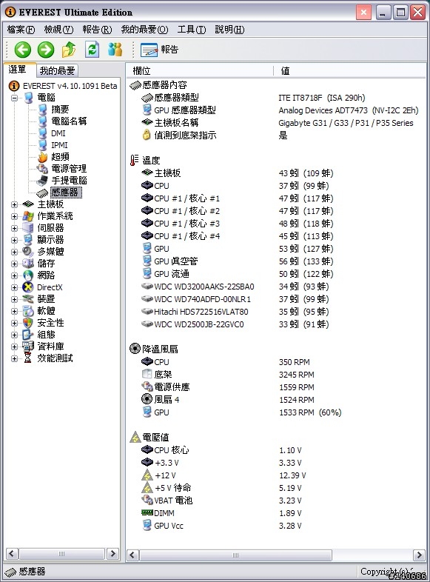The width and height of the screenshot is (430, 582).
Task: Click the 網路 globe icon
Action: (28, 275)
